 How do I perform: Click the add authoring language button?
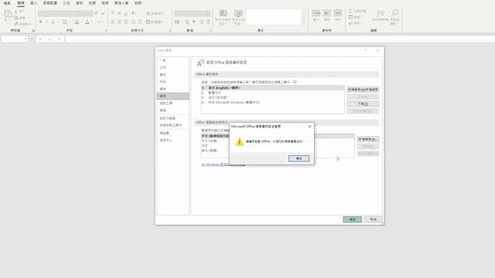coord(368,139)
